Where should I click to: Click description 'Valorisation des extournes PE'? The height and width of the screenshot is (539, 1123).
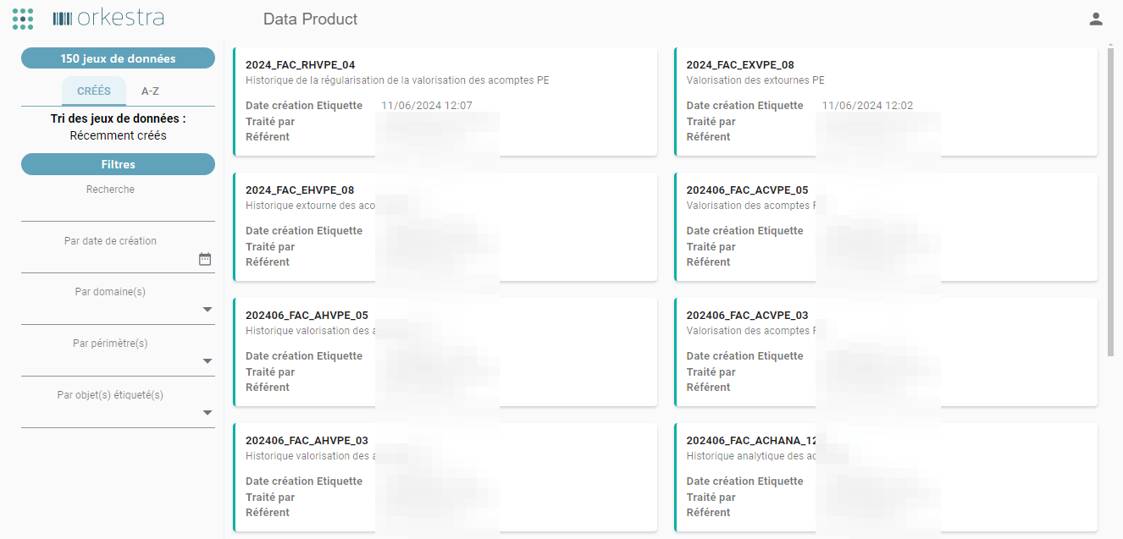(755, 80)
